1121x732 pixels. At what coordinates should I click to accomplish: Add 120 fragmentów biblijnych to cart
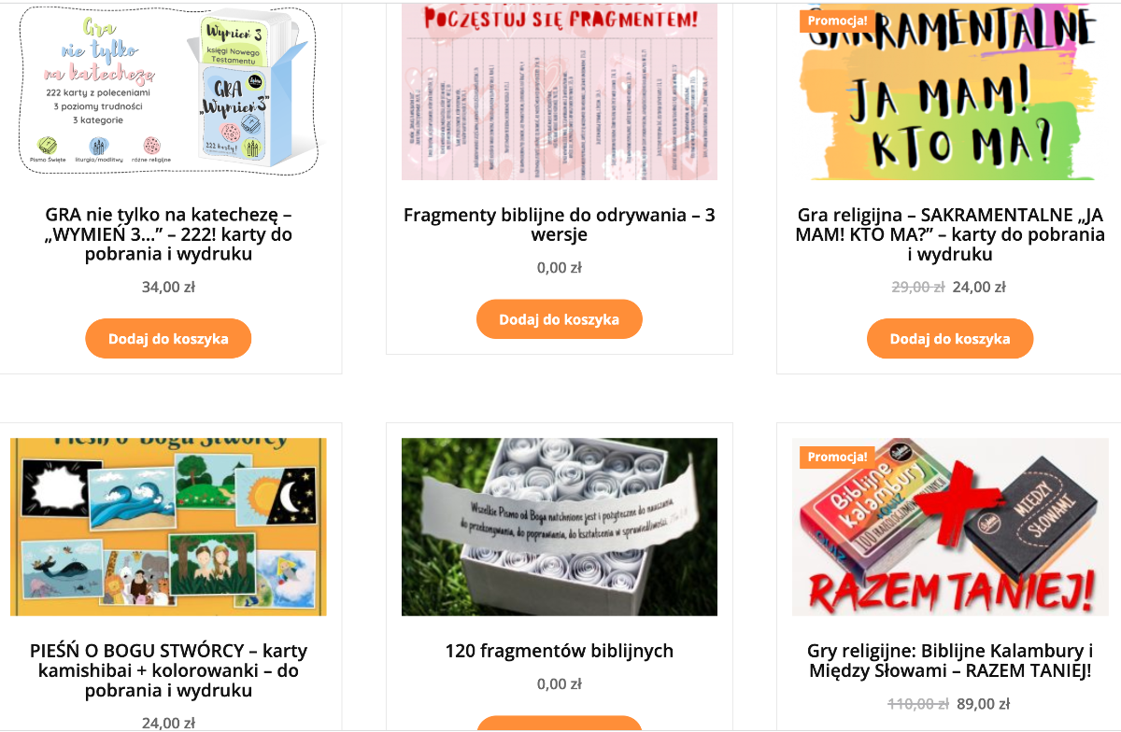[x=559, y=724]
